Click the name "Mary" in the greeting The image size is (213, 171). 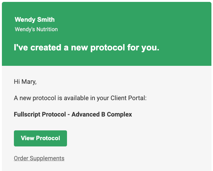click(29, 82)
